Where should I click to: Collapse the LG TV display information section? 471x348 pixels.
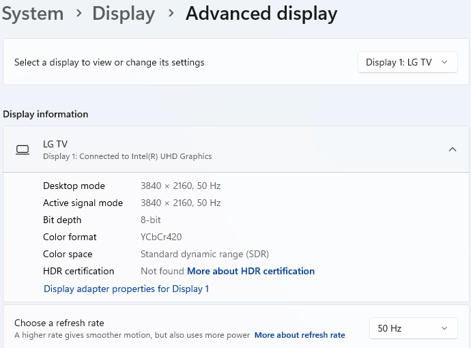point(453,149)
